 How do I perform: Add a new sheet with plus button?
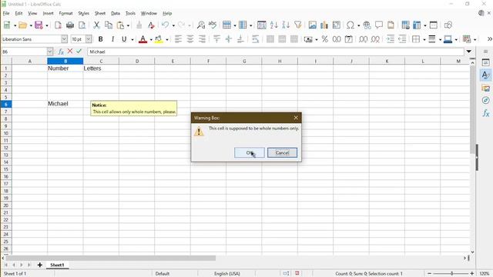[39, 265]
